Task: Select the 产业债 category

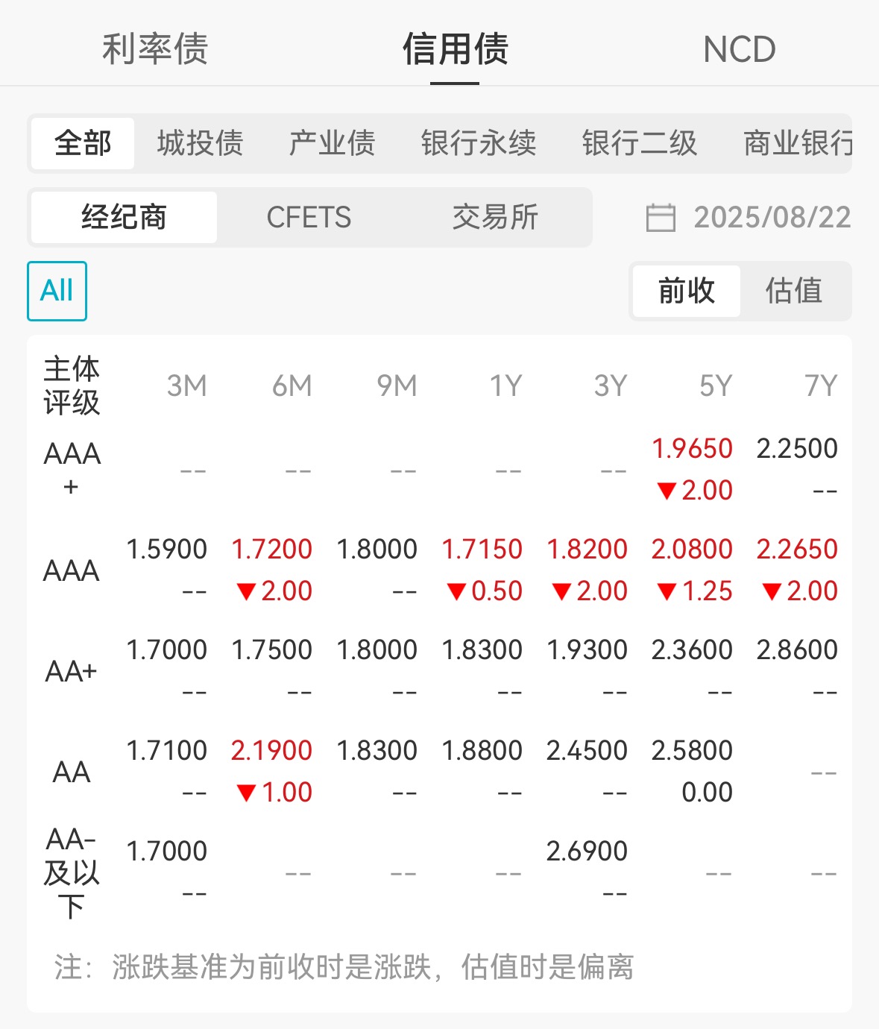Action: point(333,142)
